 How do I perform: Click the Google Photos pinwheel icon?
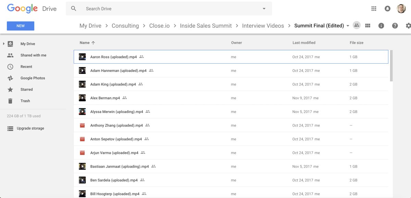tap(10, 78)
